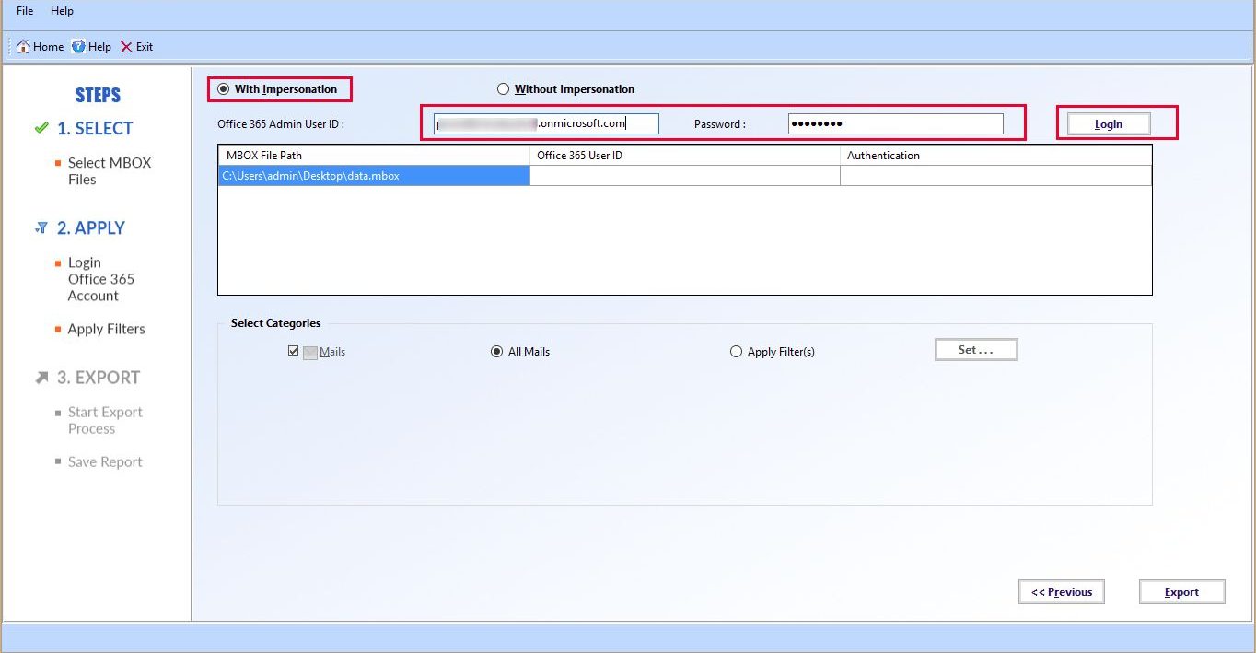
Task: Choose the All Mails radio option
Action: coord(497,352)
